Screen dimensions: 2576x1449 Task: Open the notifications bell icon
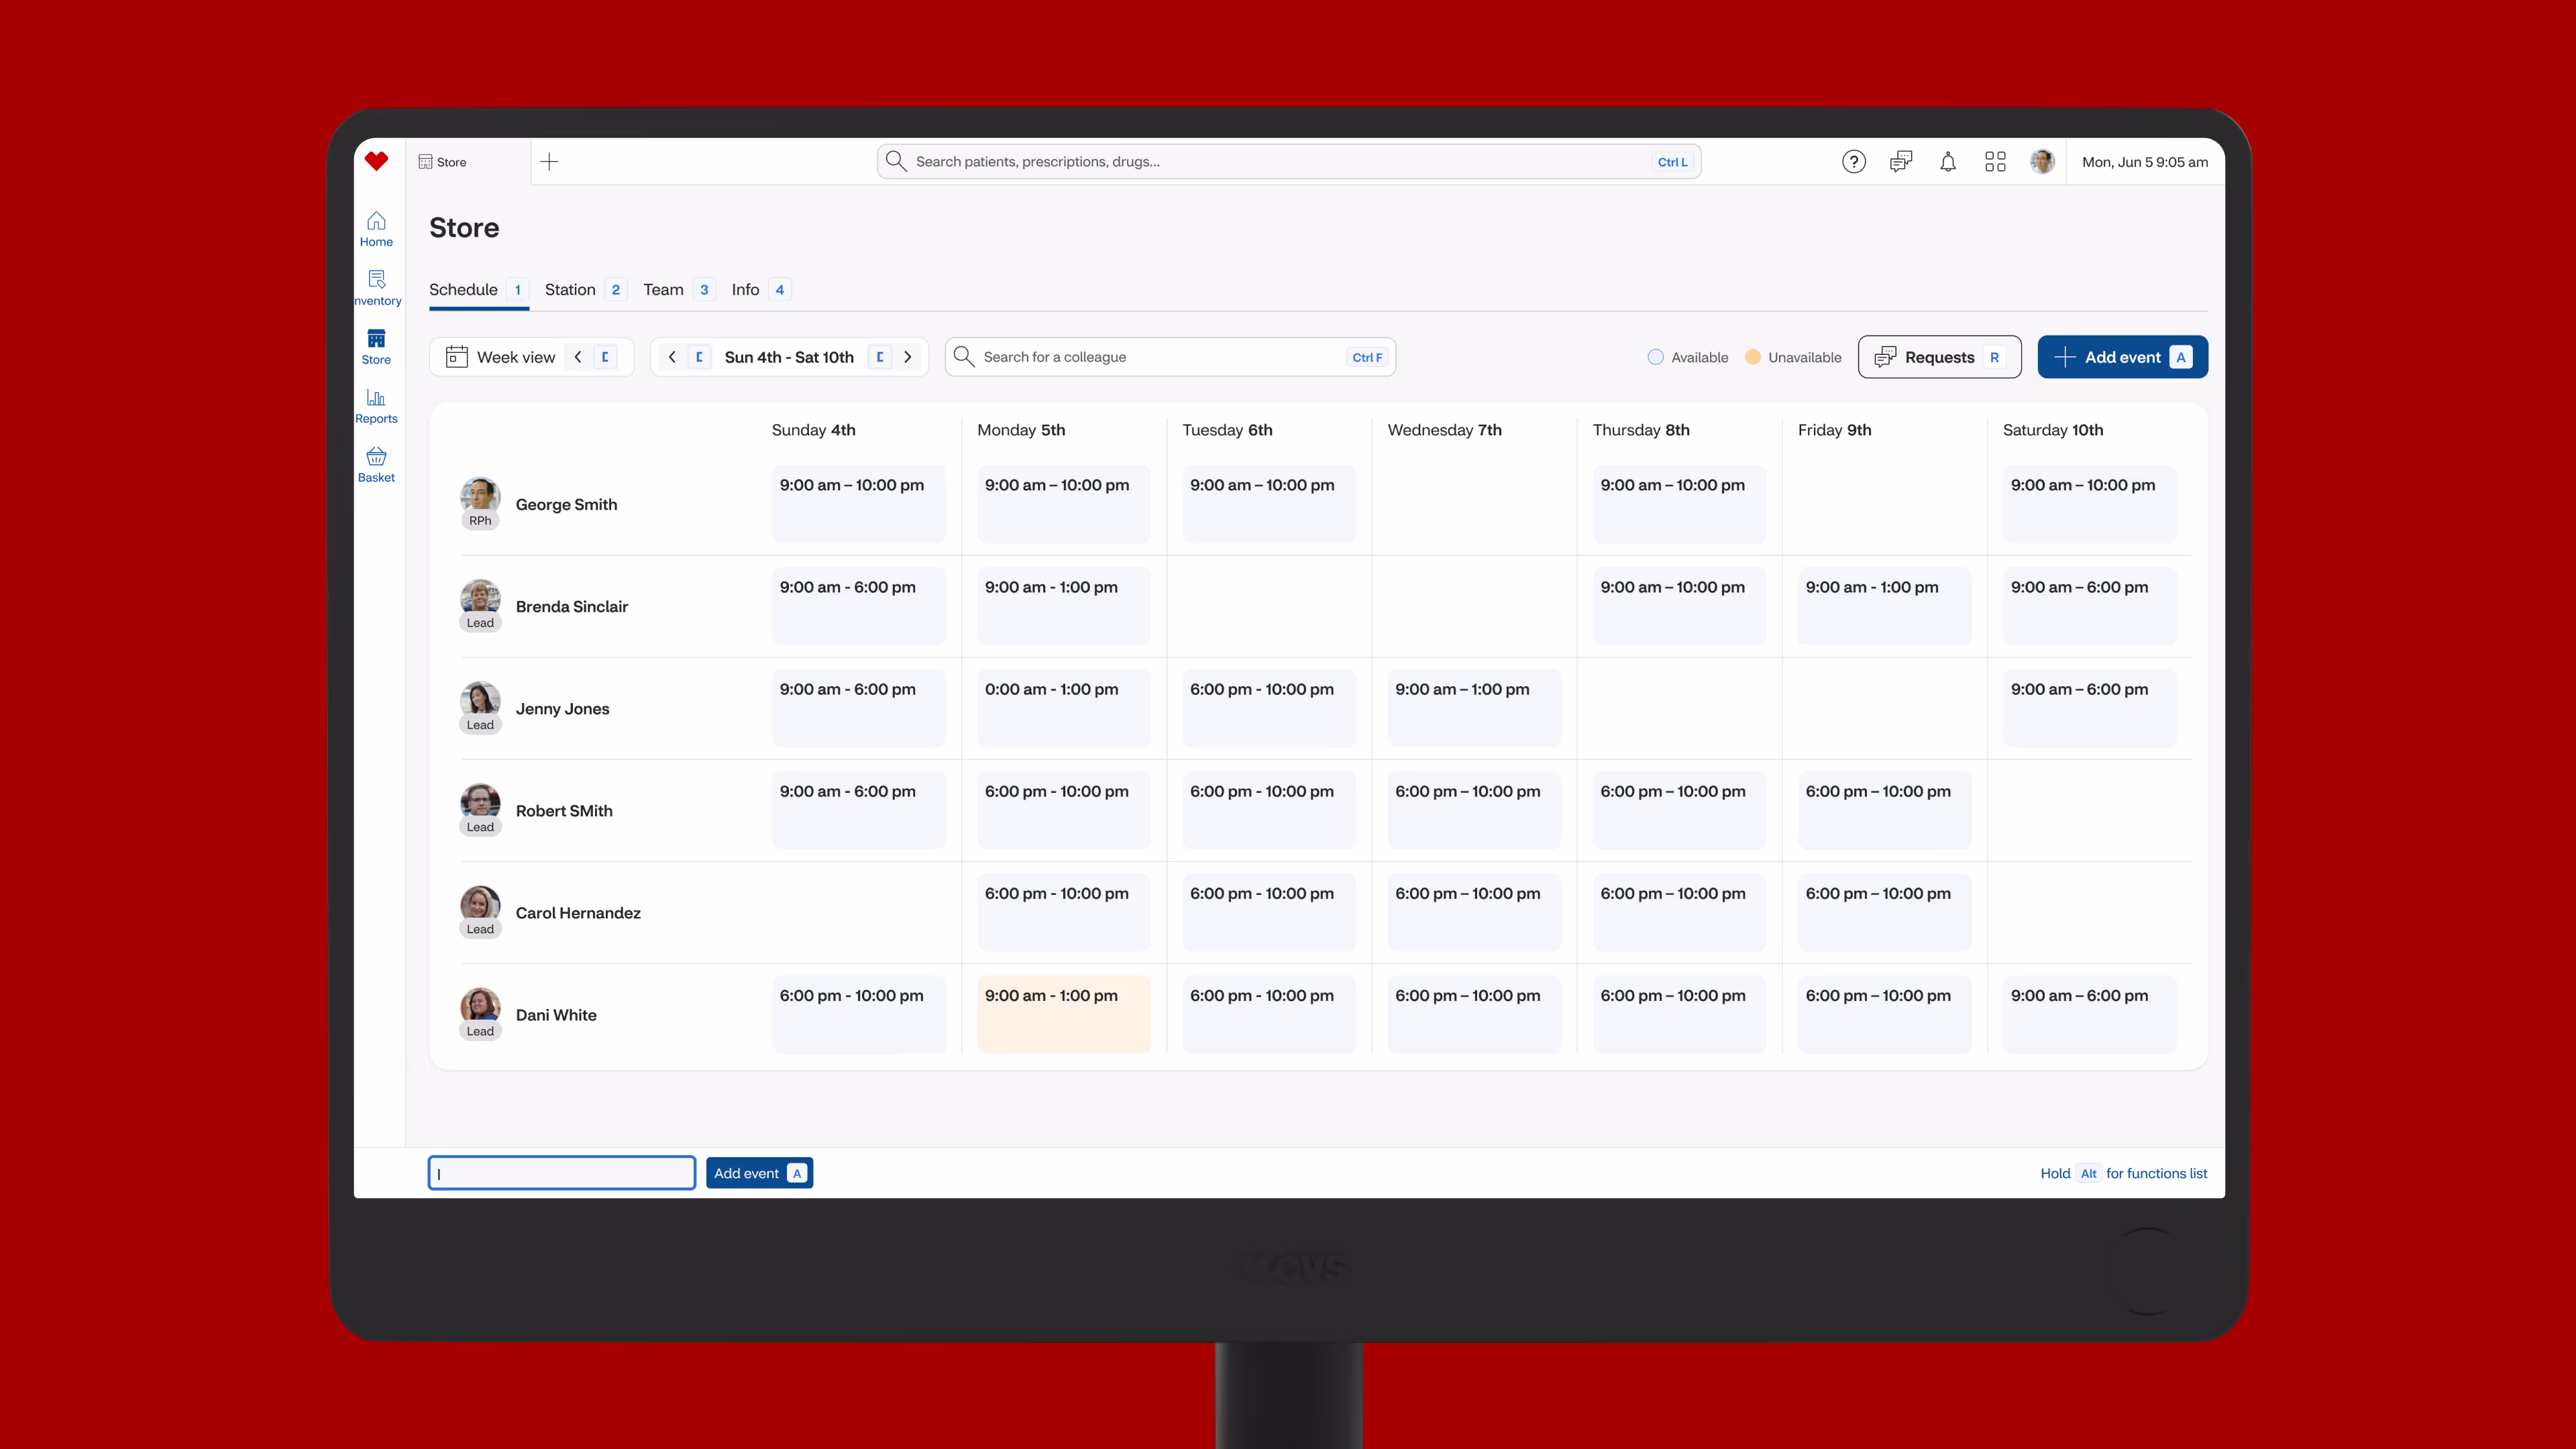(1947, 162)
